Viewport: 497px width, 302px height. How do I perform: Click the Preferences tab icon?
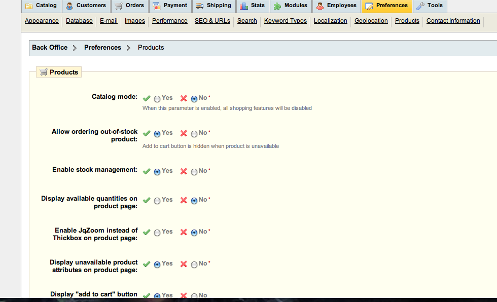[x=369, y=6]
